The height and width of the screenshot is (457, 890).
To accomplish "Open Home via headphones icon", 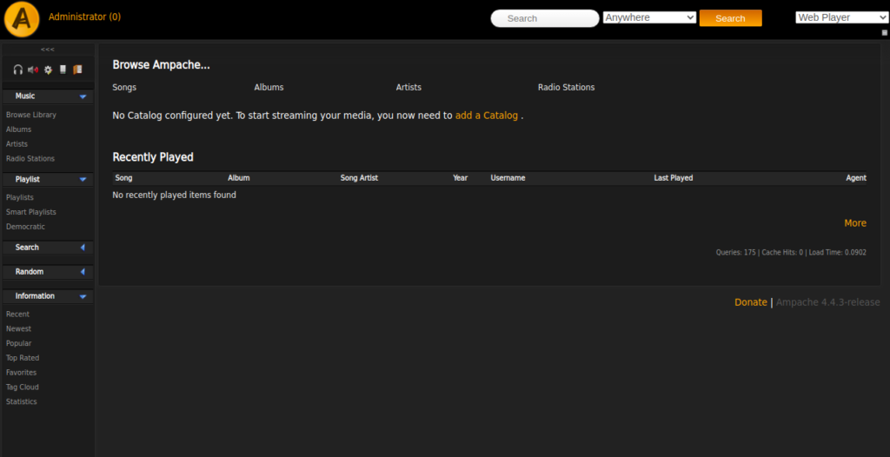I will point(18,70).
